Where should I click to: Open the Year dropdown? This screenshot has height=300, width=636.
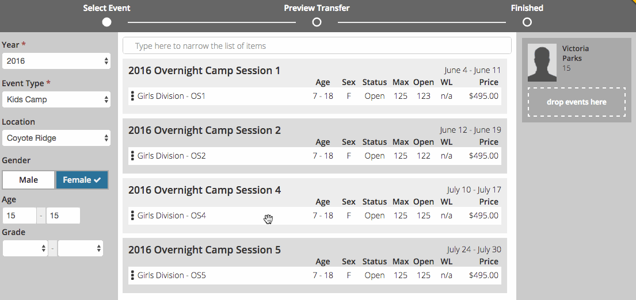56,61
